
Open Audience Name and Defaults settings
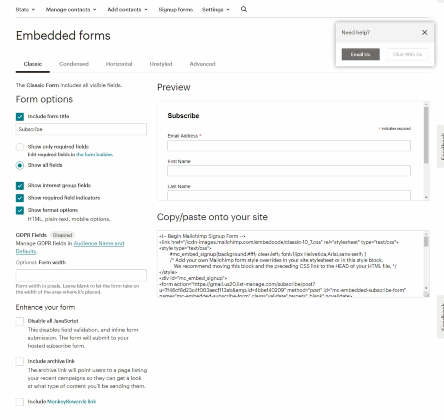click(98, 244)
